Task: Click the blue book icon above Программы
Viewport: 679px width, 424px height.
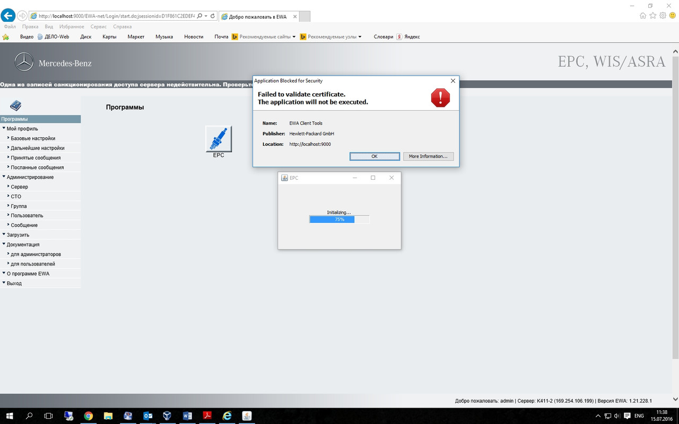Action: tap(16, 105)
